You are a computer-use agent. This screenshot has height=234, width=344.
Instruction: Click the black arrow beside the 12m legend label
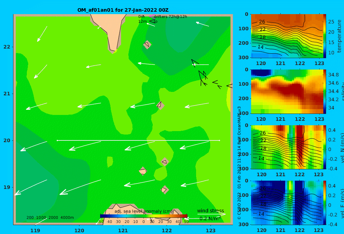(x=152, y=21)
